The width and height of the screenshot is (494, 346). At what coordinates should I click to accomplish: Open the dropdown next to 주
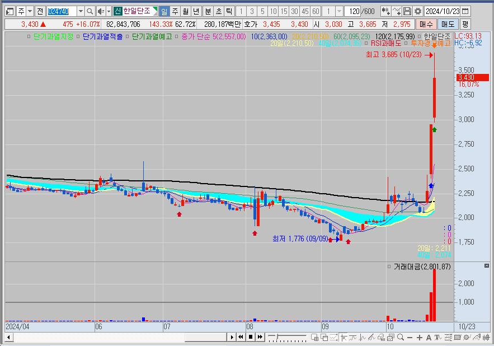30,12
